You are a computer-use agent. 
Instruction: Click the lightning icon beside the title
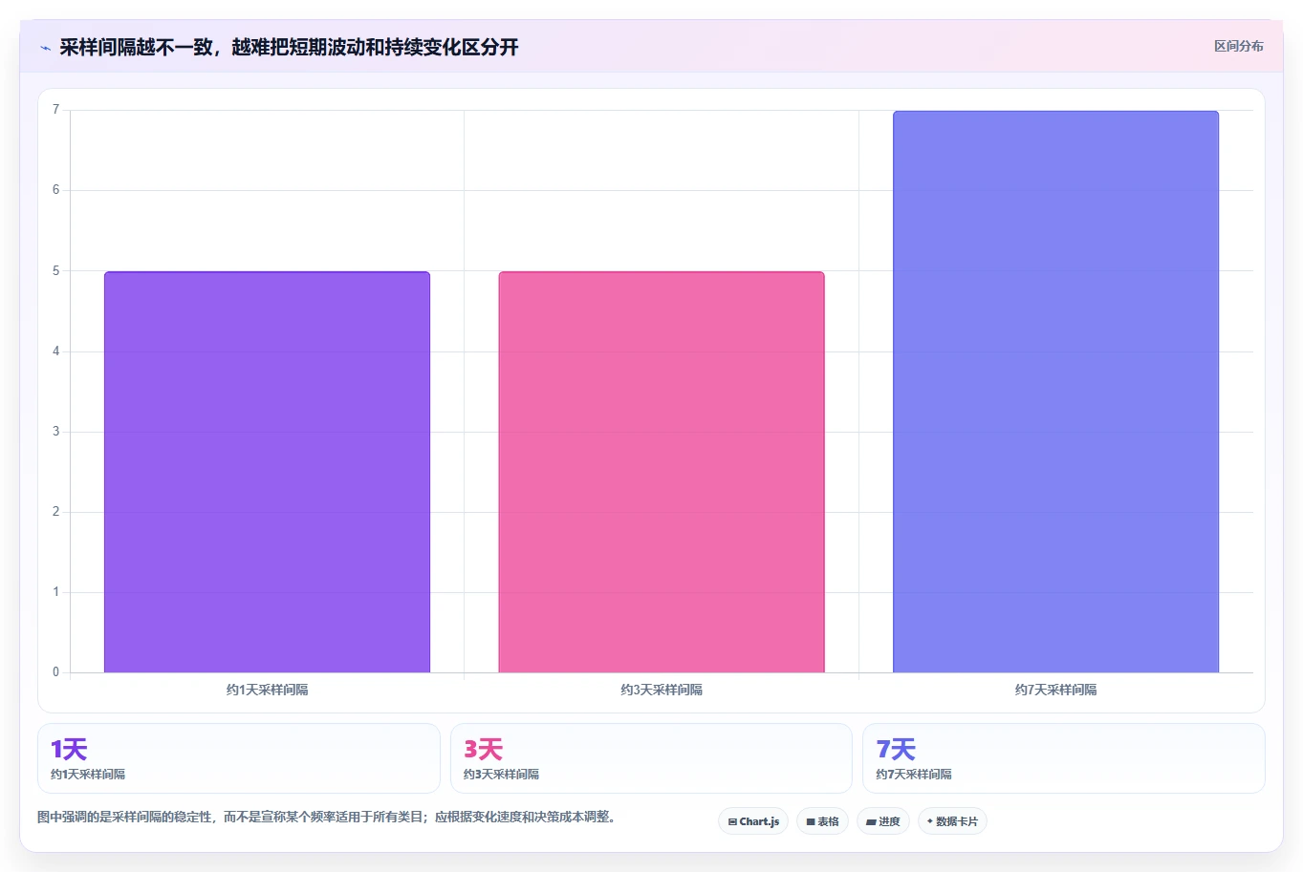(x=45, y=48)
